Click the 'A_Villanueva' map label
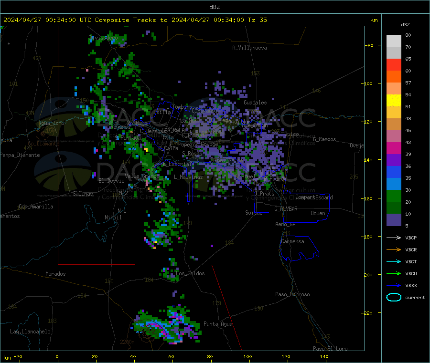 249,48
